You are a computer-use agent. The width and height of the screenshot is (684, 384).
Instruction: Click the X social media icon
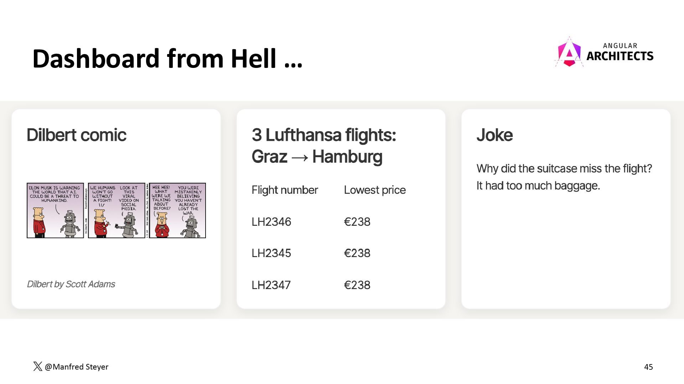[x=38, y=367]
